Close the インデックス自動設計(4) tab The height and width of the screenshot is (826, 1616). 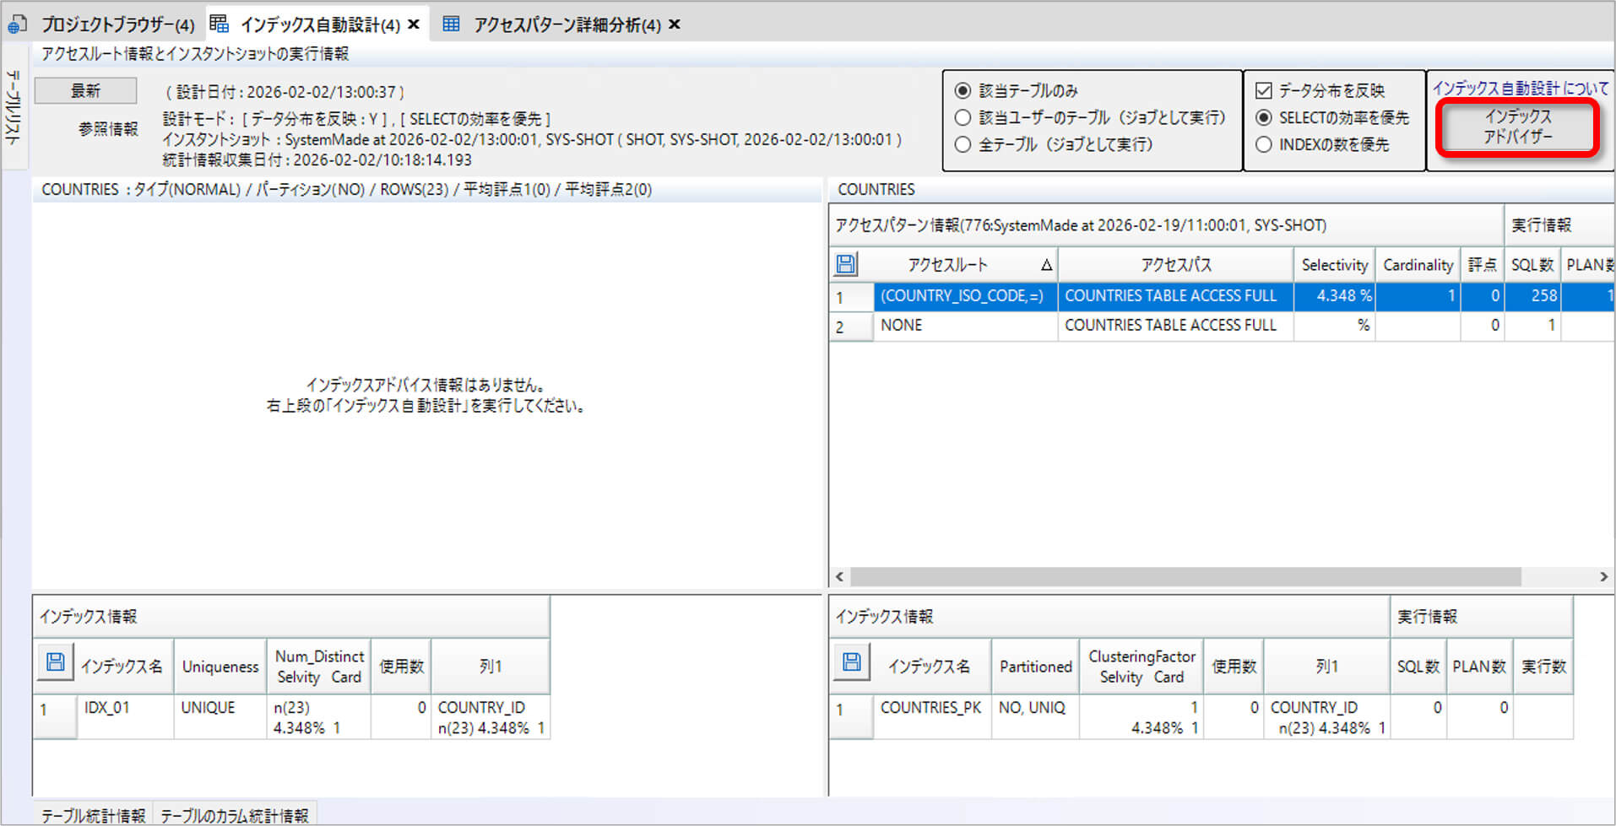(414, 24)
